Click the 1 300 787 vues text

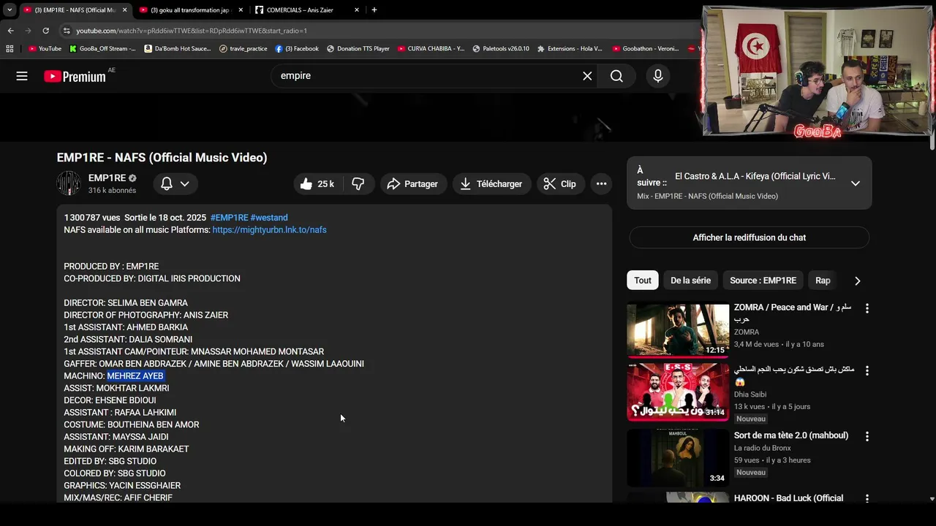click(x=92, y=218)
